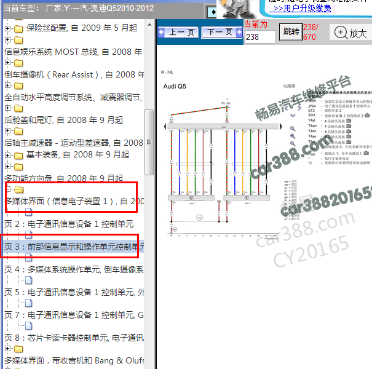The image size is (372, 369).
Task: Expand the 后舱盖和尾灯 tree node
Action: (x=7, y=108)
